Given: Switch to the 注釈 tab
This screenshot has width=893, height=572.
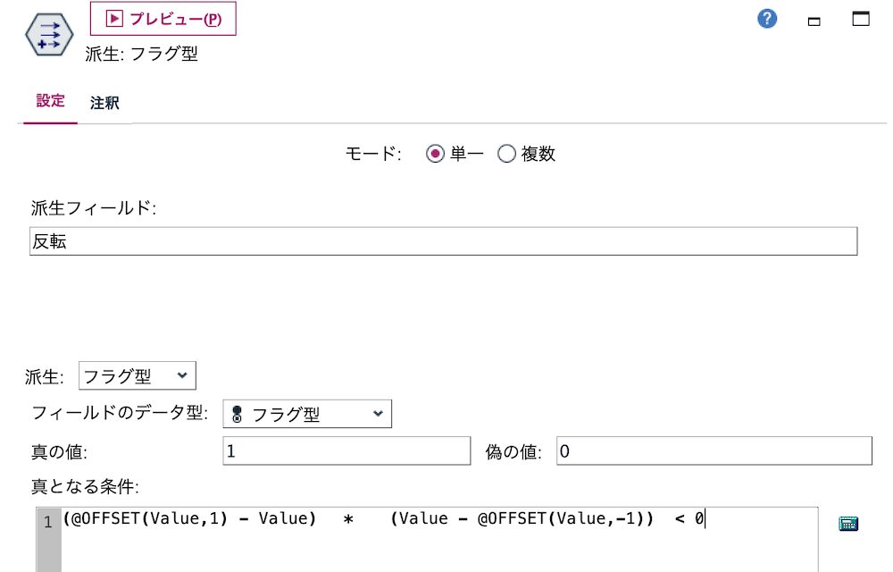Looking at the screenshot, I should point(104,102).
